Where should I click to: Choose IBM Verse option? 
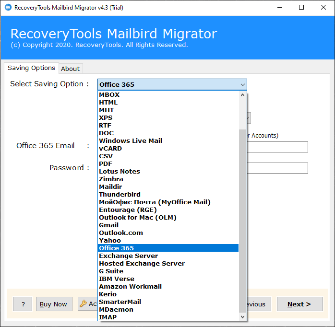pos(168,279)
